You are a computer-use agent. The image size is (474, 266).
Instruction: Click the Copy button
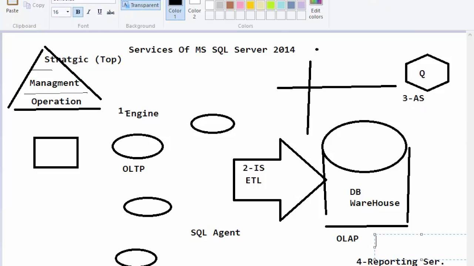tap(34, 5)
